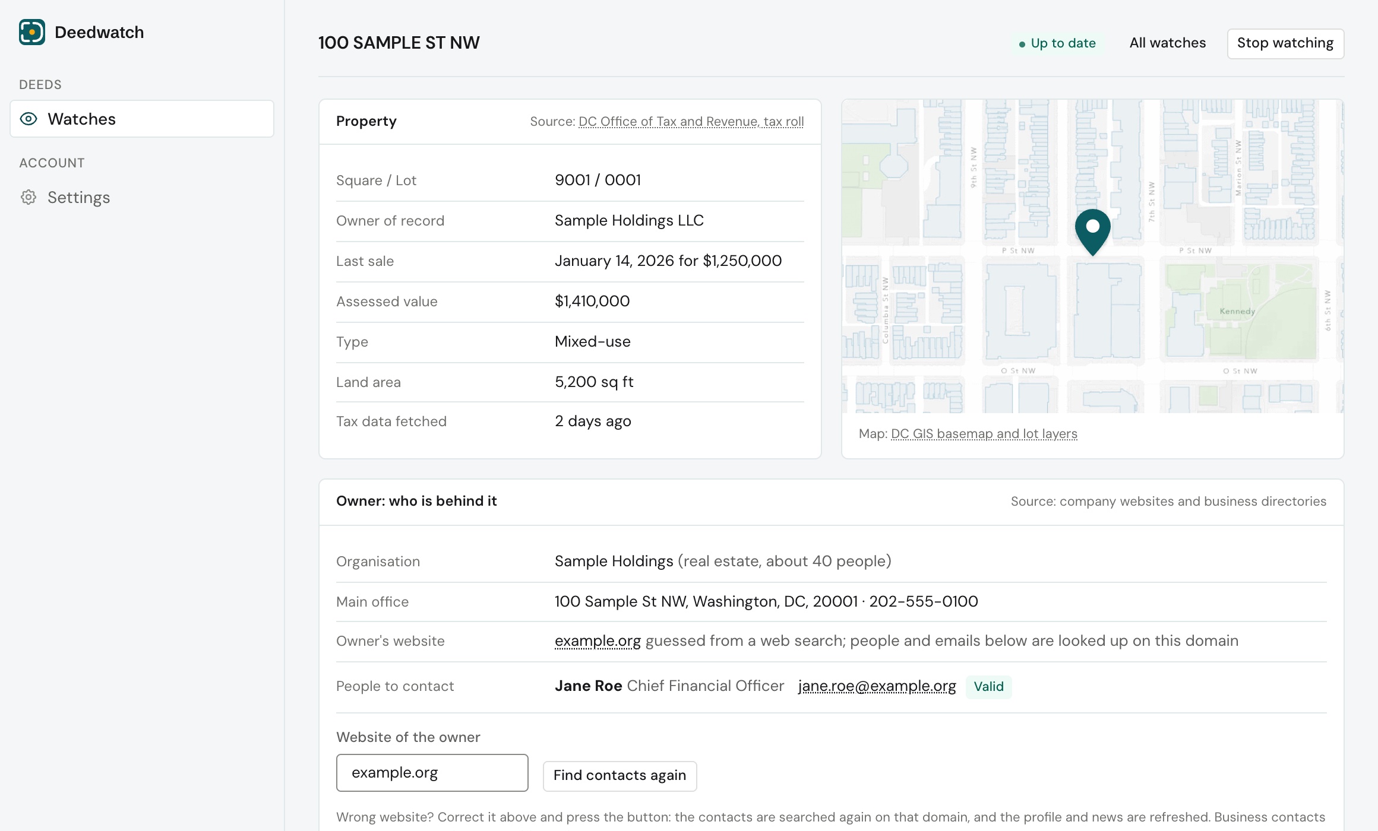Select the land area 5,200 sq ft
This screenshot has height=831, width=1378.
[594, 382]
